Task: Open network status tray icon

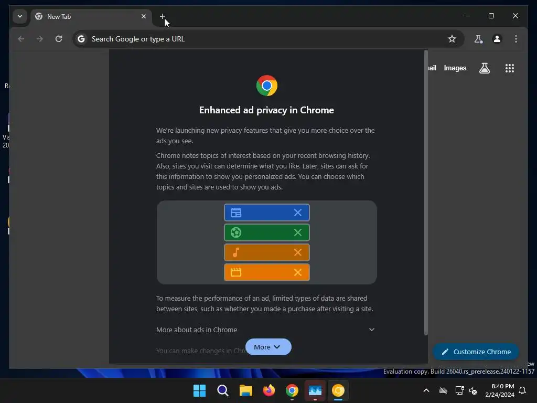Action: 459,390
